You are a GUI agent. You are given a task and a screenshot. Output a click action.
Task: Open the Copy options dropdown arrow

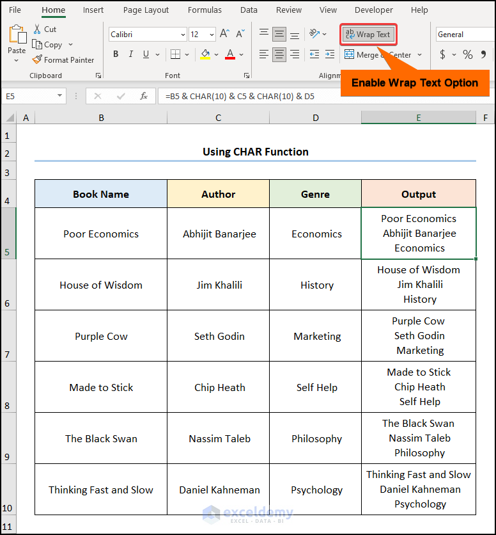pos(70,44)
